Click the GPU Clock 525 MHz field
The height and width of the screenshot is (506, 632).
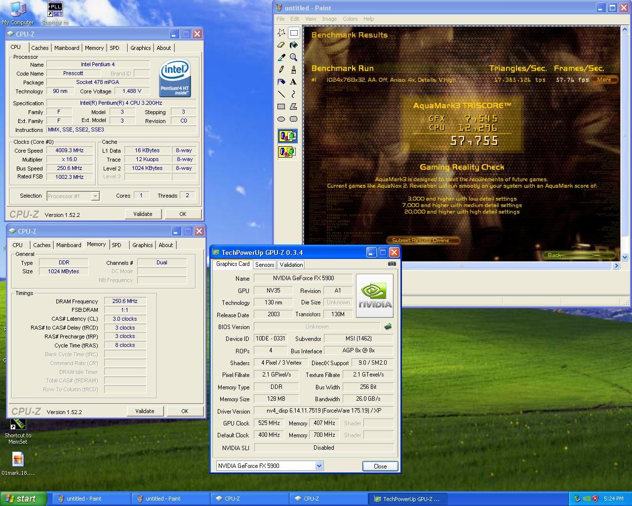coord(269,423)
